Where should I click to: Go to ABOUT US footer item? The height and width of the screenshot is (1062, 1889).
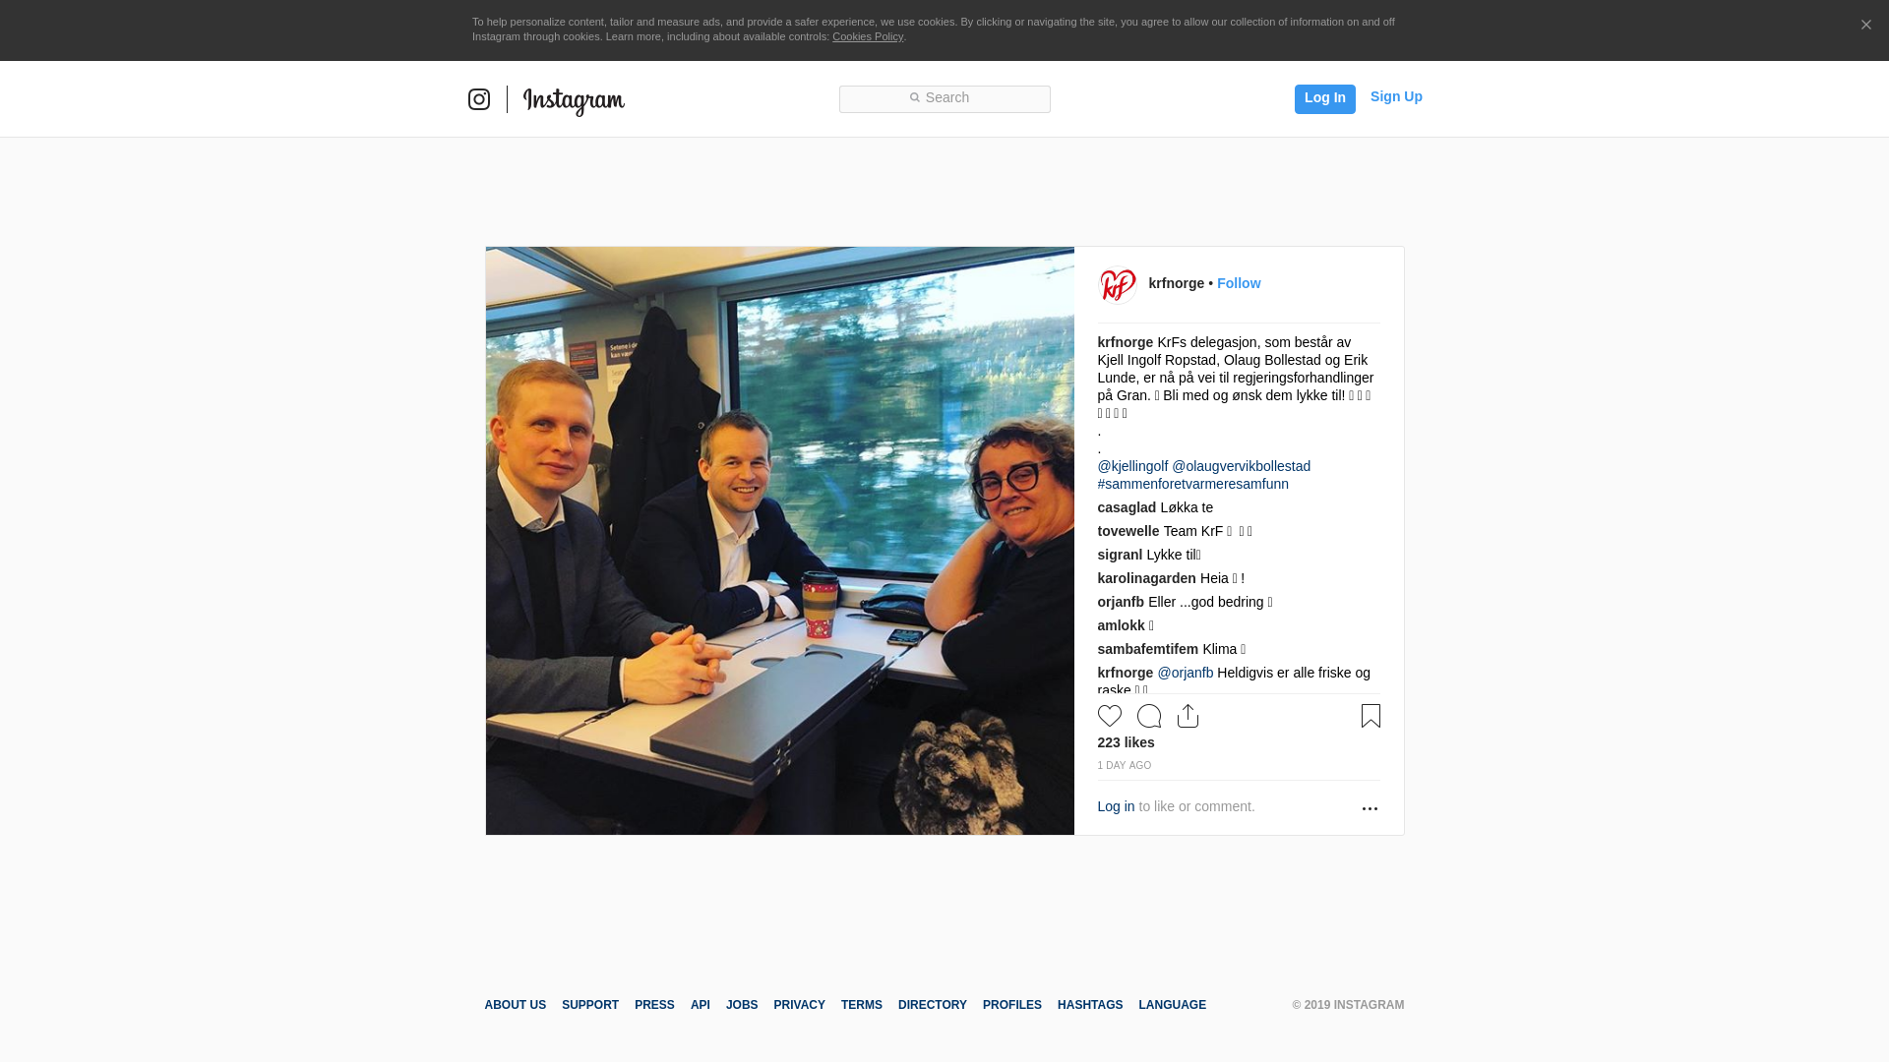[515, 1005]
